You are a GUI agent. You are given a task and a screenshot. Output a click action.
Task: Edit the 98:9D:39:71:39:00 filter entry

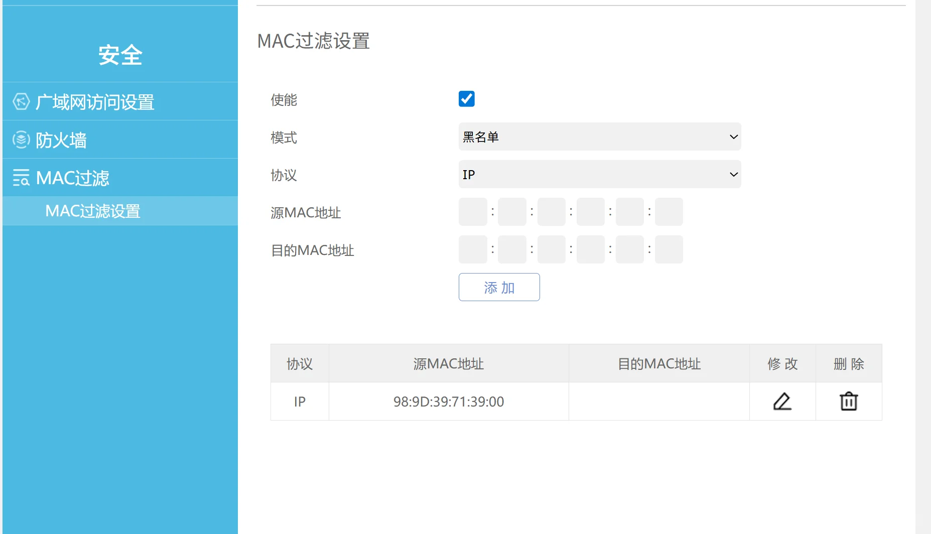point(782,402)
